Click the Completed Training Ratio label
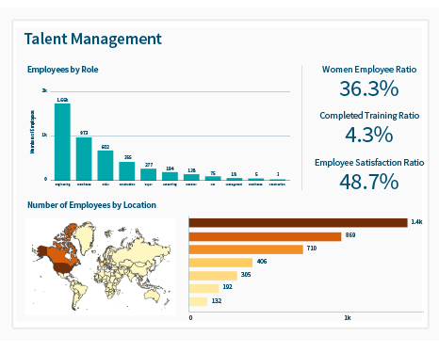The image size is (439, 353). [x=369, y=116]
